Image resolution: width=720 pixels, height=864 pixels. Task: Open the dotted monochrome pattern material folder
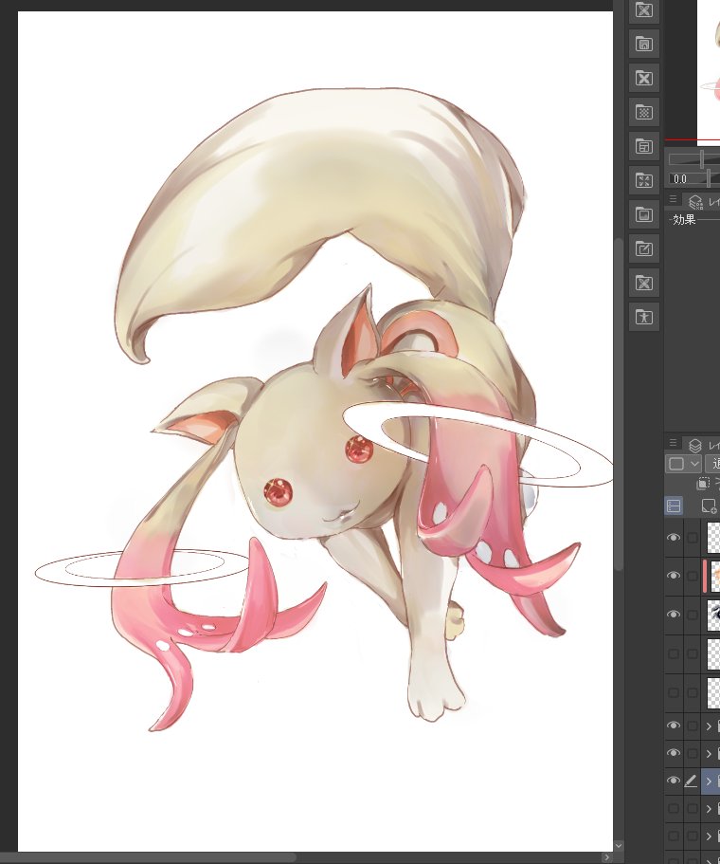point(644,112)
